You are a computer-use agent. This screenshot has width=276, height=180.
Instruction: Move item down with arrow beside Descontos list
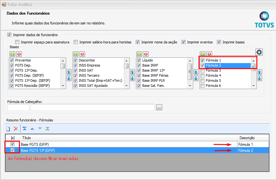(x=132, y=78)
